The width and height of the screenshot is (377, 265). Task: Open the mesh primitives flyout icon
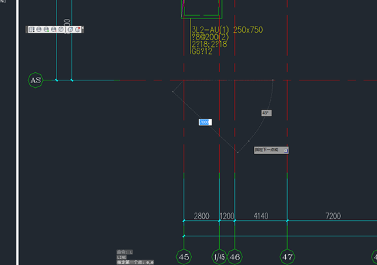tap(31, 29)
